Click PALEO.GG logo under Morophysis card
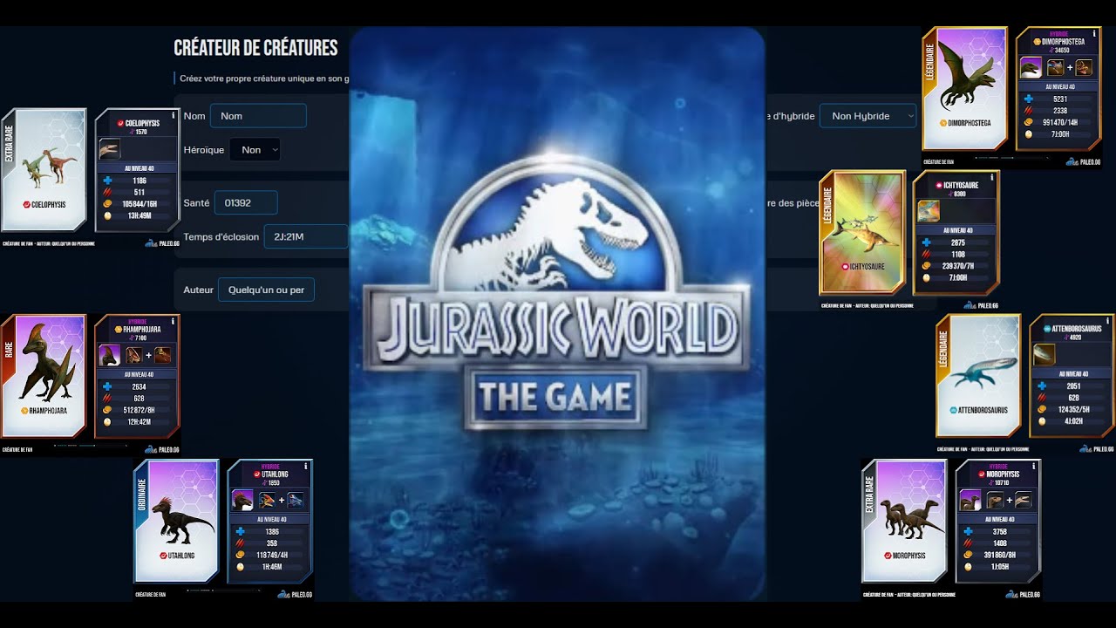Viewport: 1116px width, 628px height. (x=1023, y=594)
